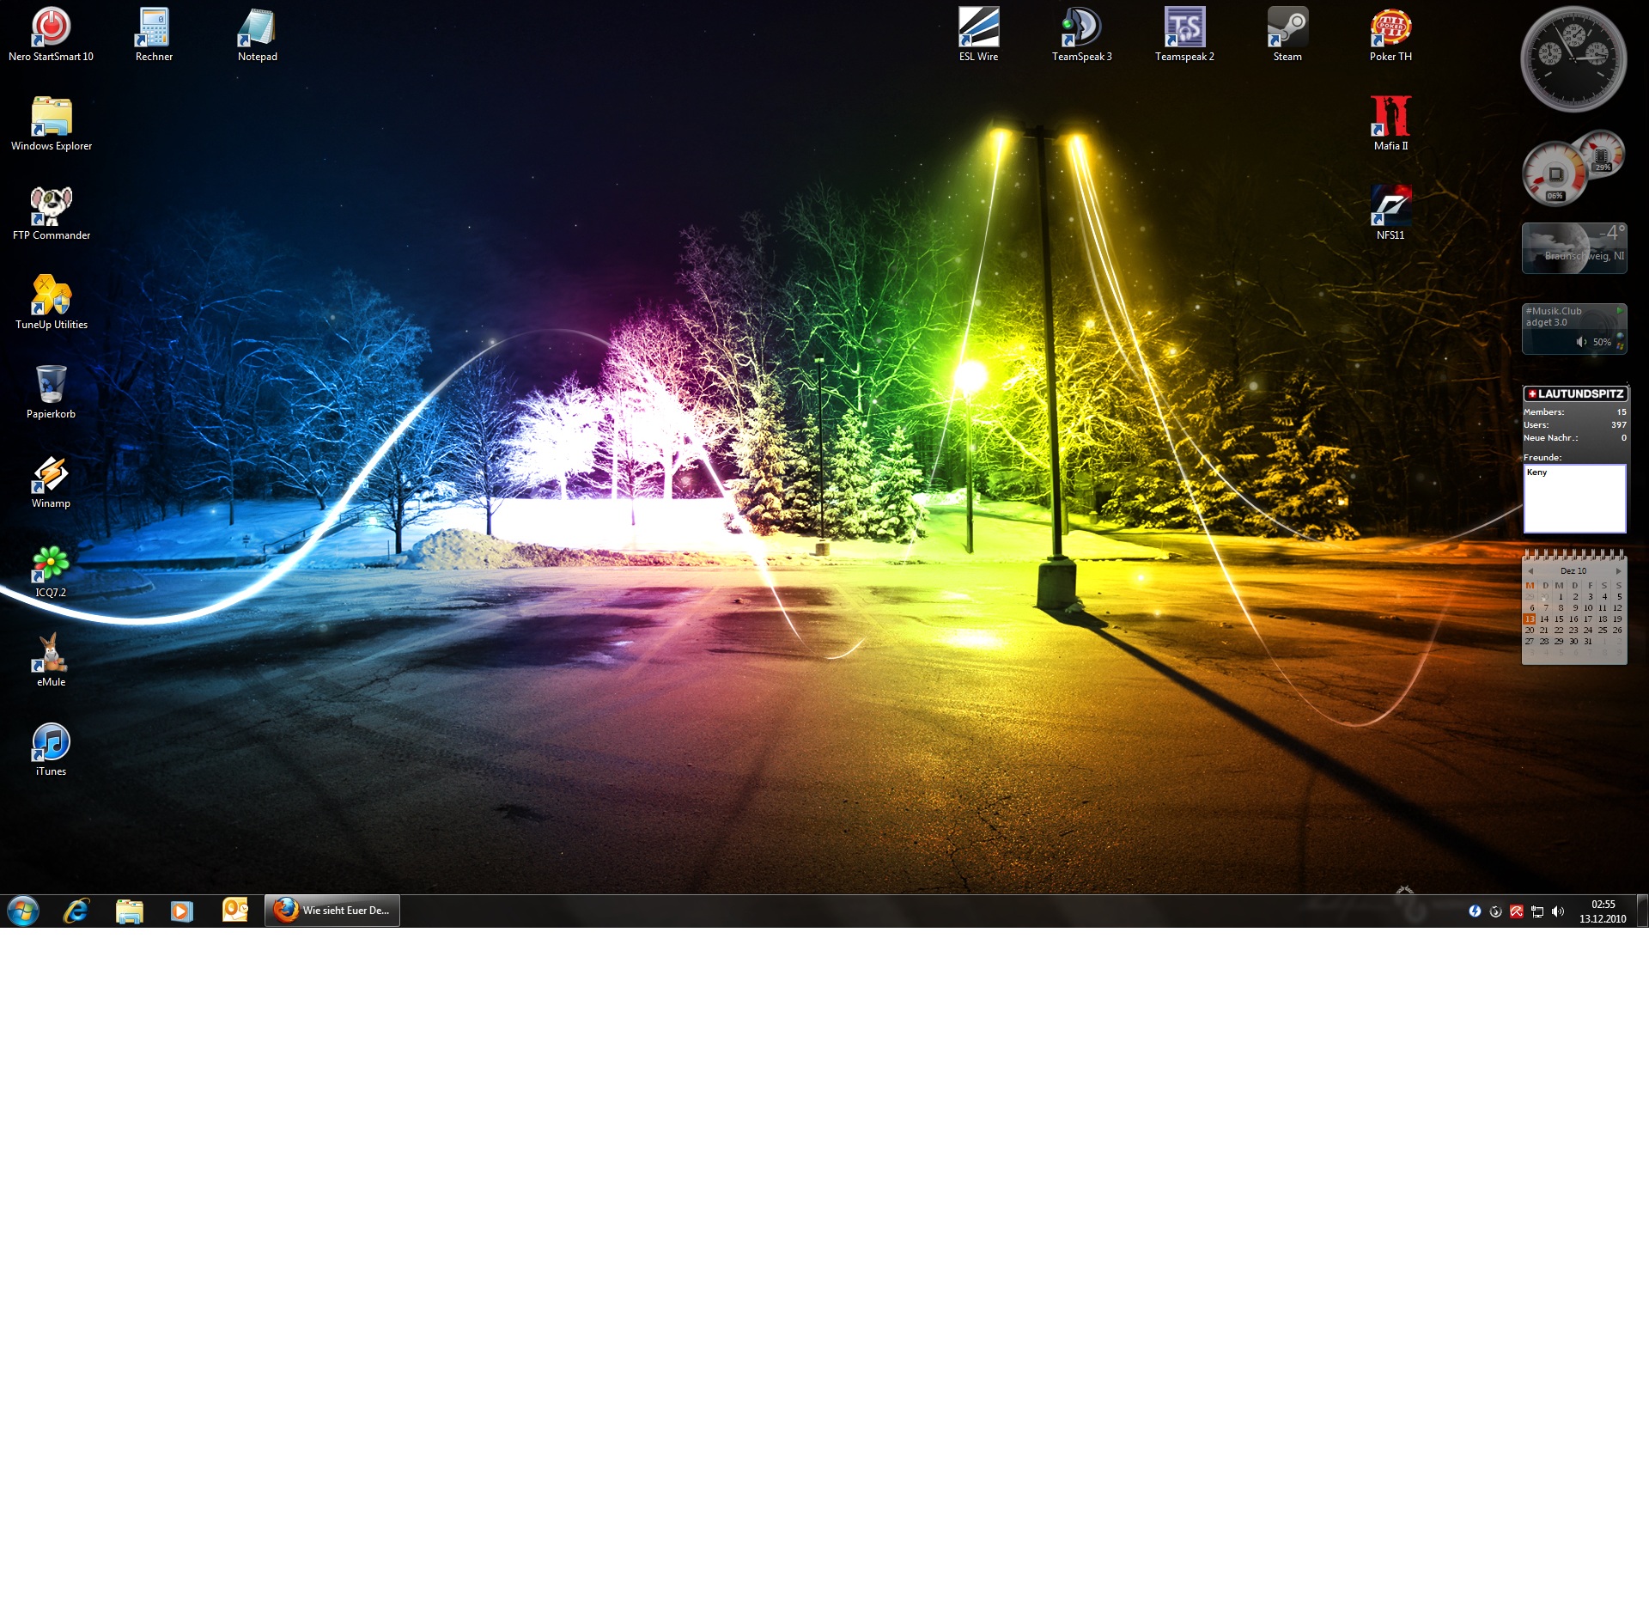Open the TeamSpeak 3 shortcut
The width and height of the screenshot is (1649, 1615).
click(x=1081, y=28)
